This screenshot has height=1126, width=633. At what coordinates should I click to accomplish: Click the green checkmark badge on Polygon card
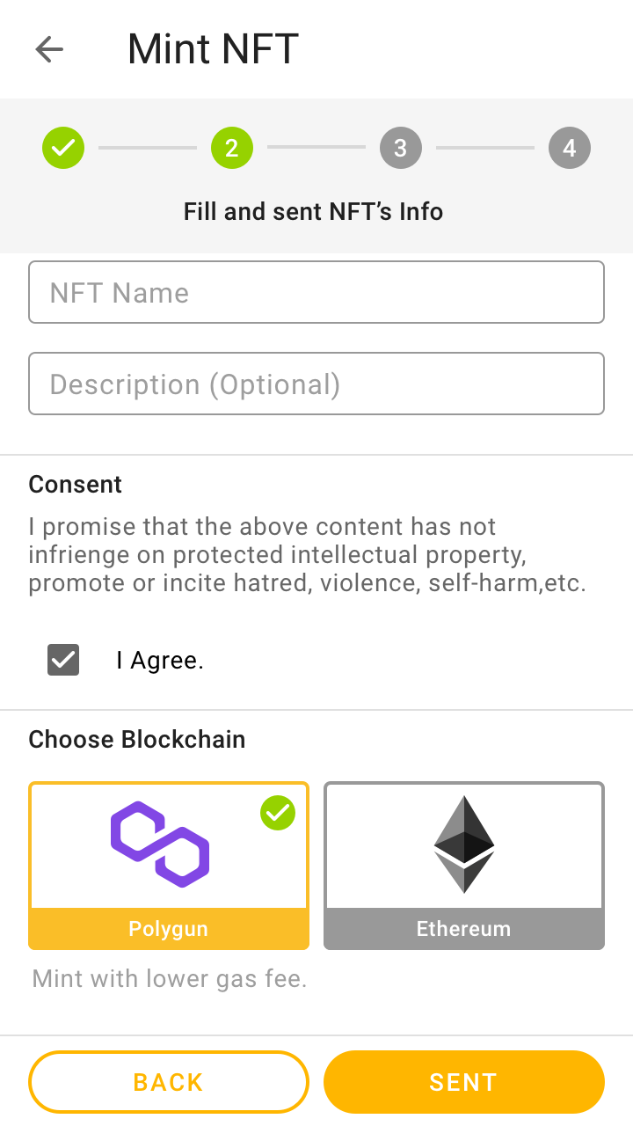tap(277, 813)
